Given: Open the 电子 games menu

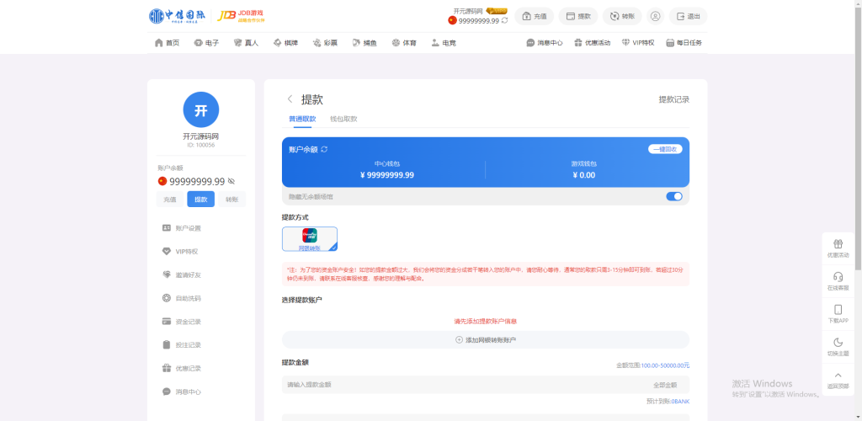Looking at the screenshot, I should pos(206,42).
